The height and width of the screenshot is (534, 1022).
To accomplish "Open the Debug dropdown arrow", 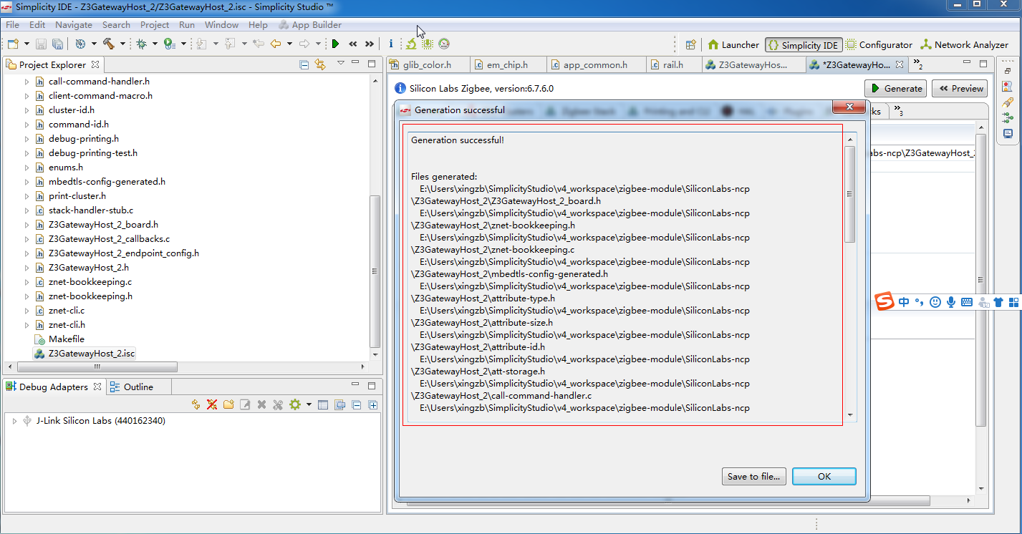I will pyautogui.click(x=155, y=44).
